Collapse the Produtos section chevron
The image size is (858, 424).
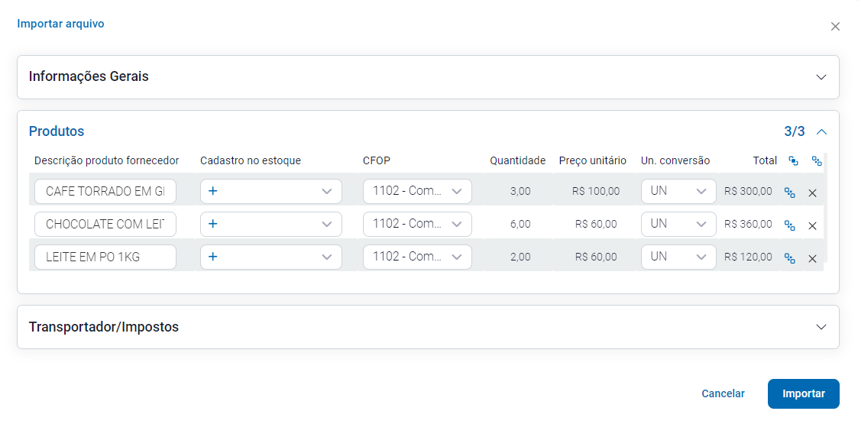(x=821, y=131)
